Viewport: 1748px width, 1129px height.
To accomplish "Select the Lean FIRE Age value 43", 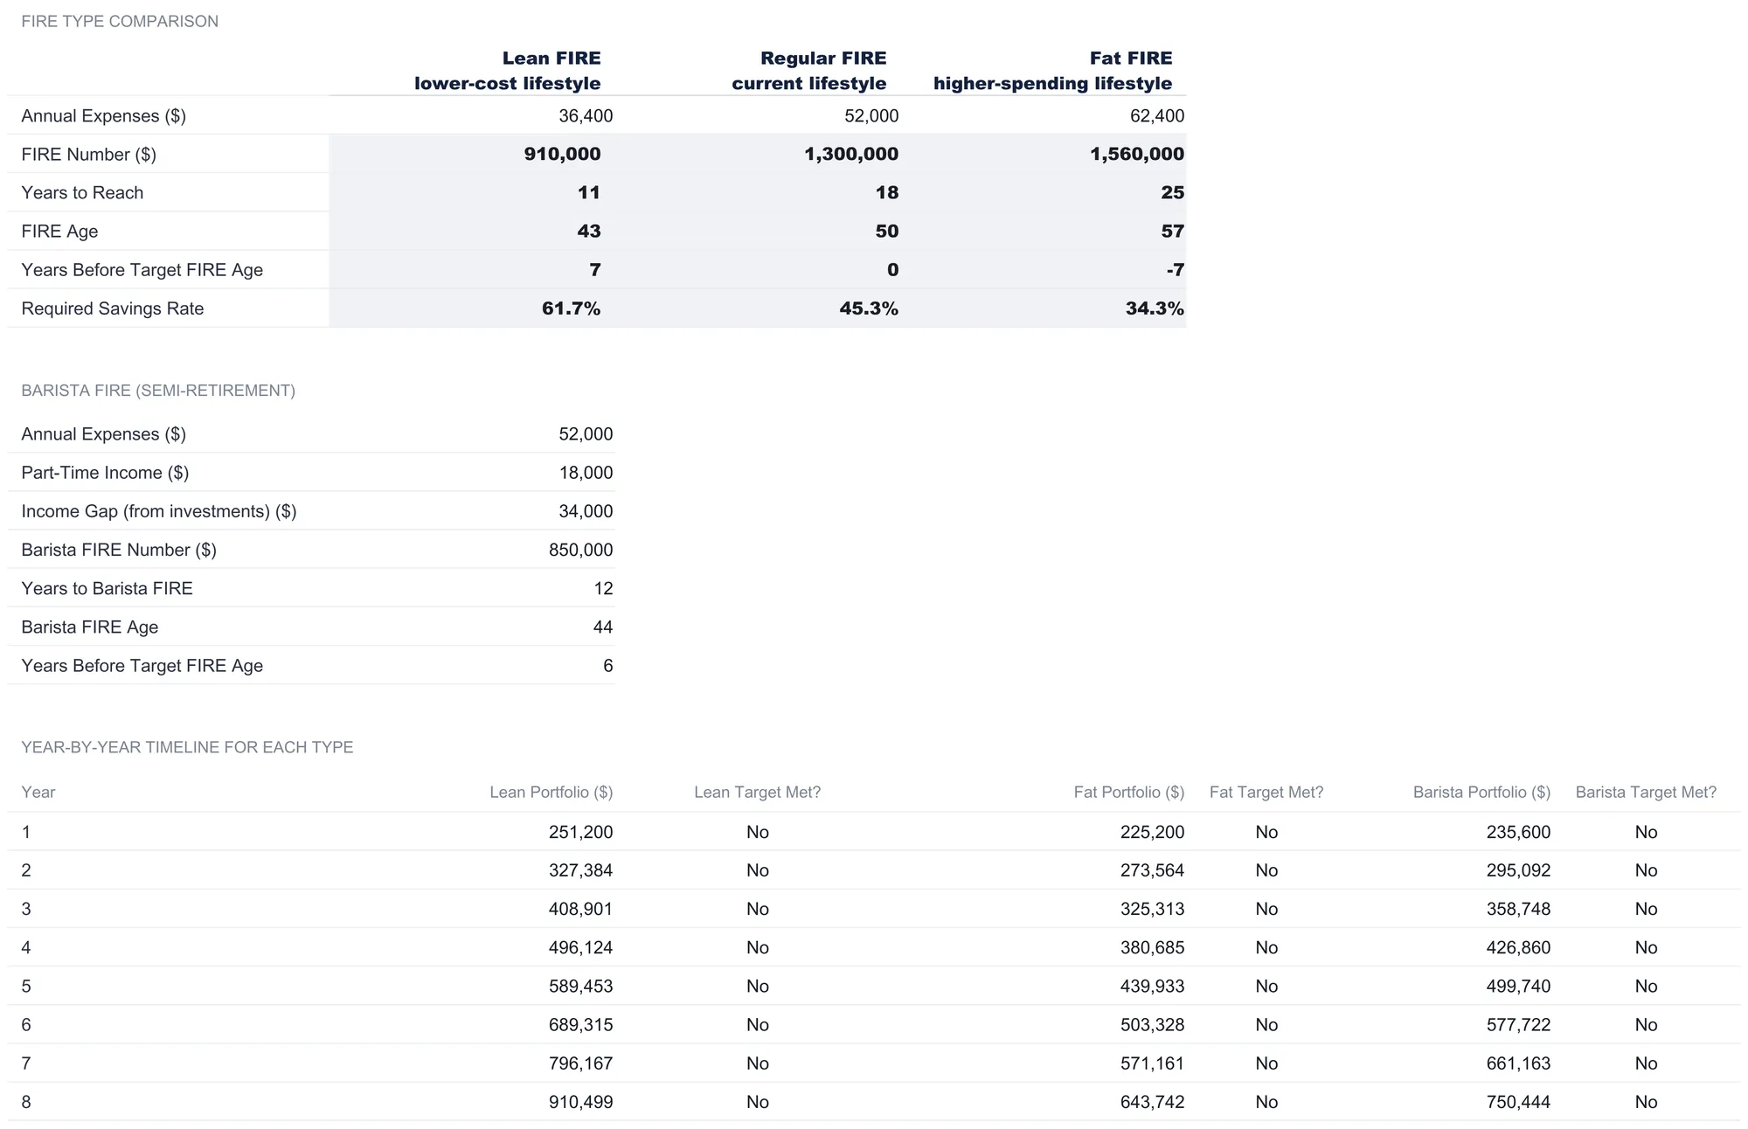I will coord(589,232).
